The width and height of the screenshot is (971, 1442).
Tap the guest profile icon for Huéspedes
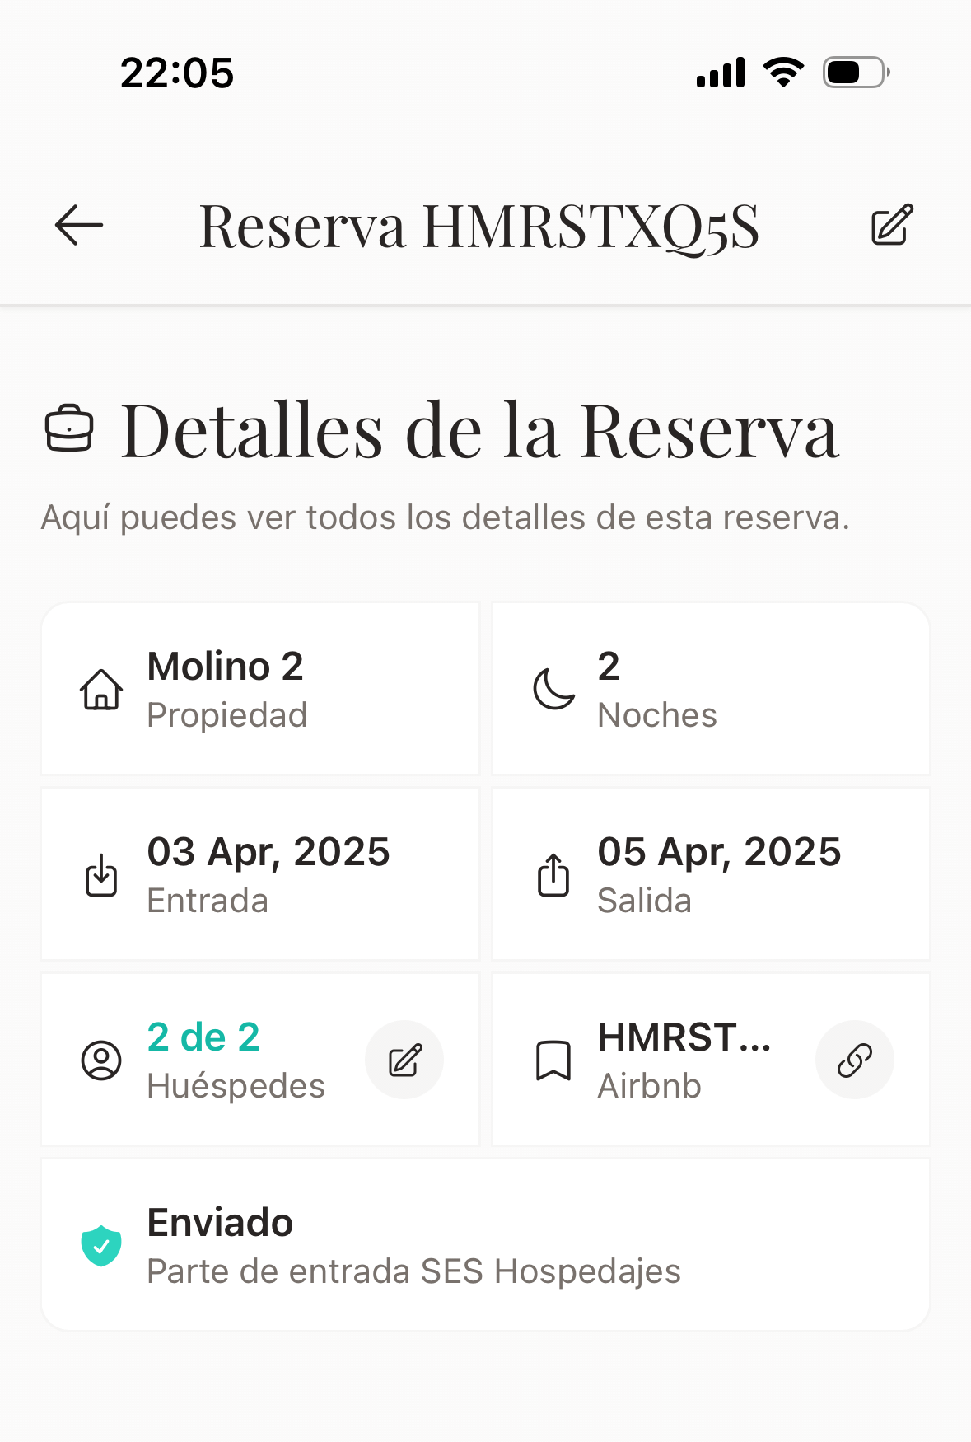pyautogui.click(x=101, y=1060)
